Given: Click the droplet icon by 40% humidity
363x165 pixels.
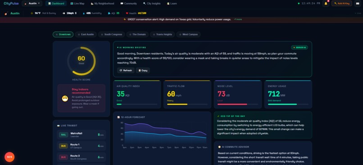Looking at the screenshot, I should [84, 13].
